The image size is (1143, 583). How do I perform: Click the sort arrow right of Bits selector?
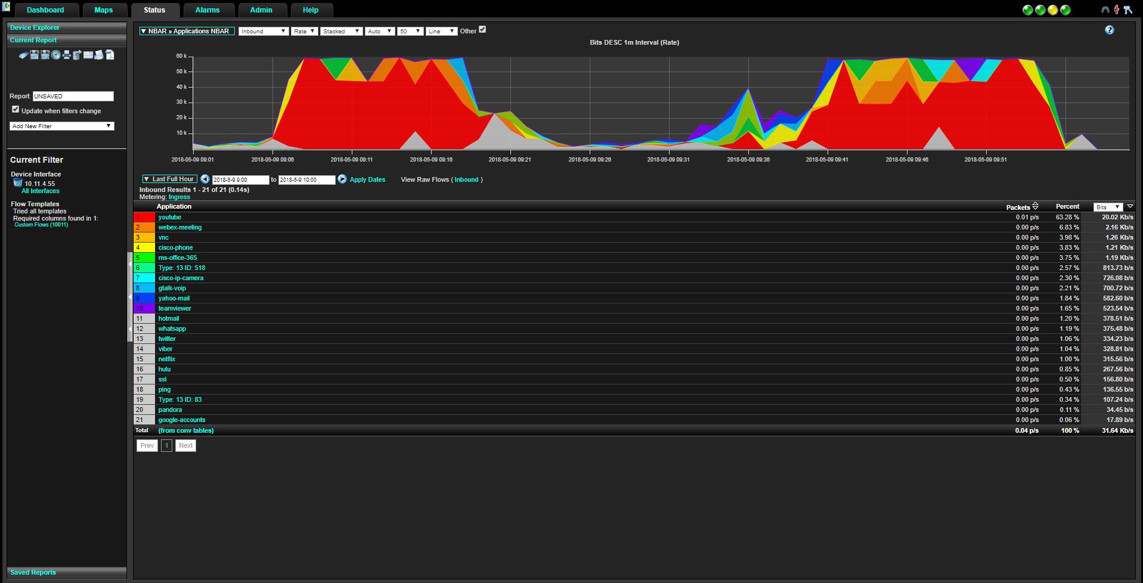pyautogui.click(x=1130, y=206)
